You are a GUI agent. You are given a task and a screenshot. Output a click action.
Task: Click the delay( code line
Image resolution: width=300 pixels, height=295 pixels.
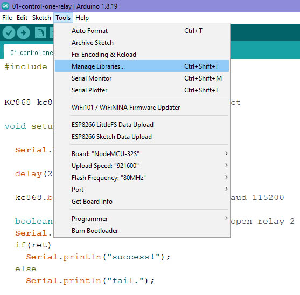pos(34,173)
